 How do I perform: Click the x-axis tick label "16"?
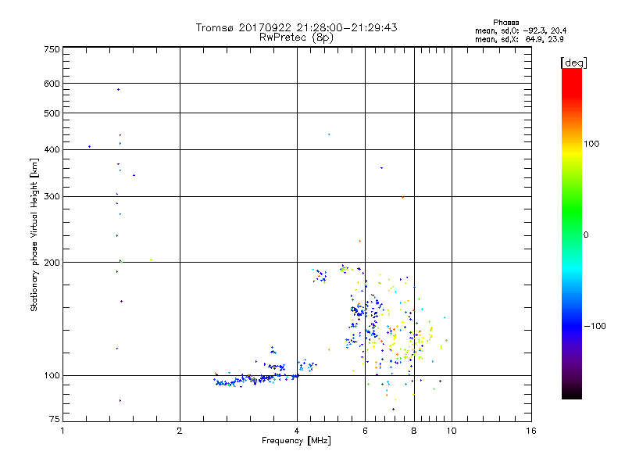(531, 431)
